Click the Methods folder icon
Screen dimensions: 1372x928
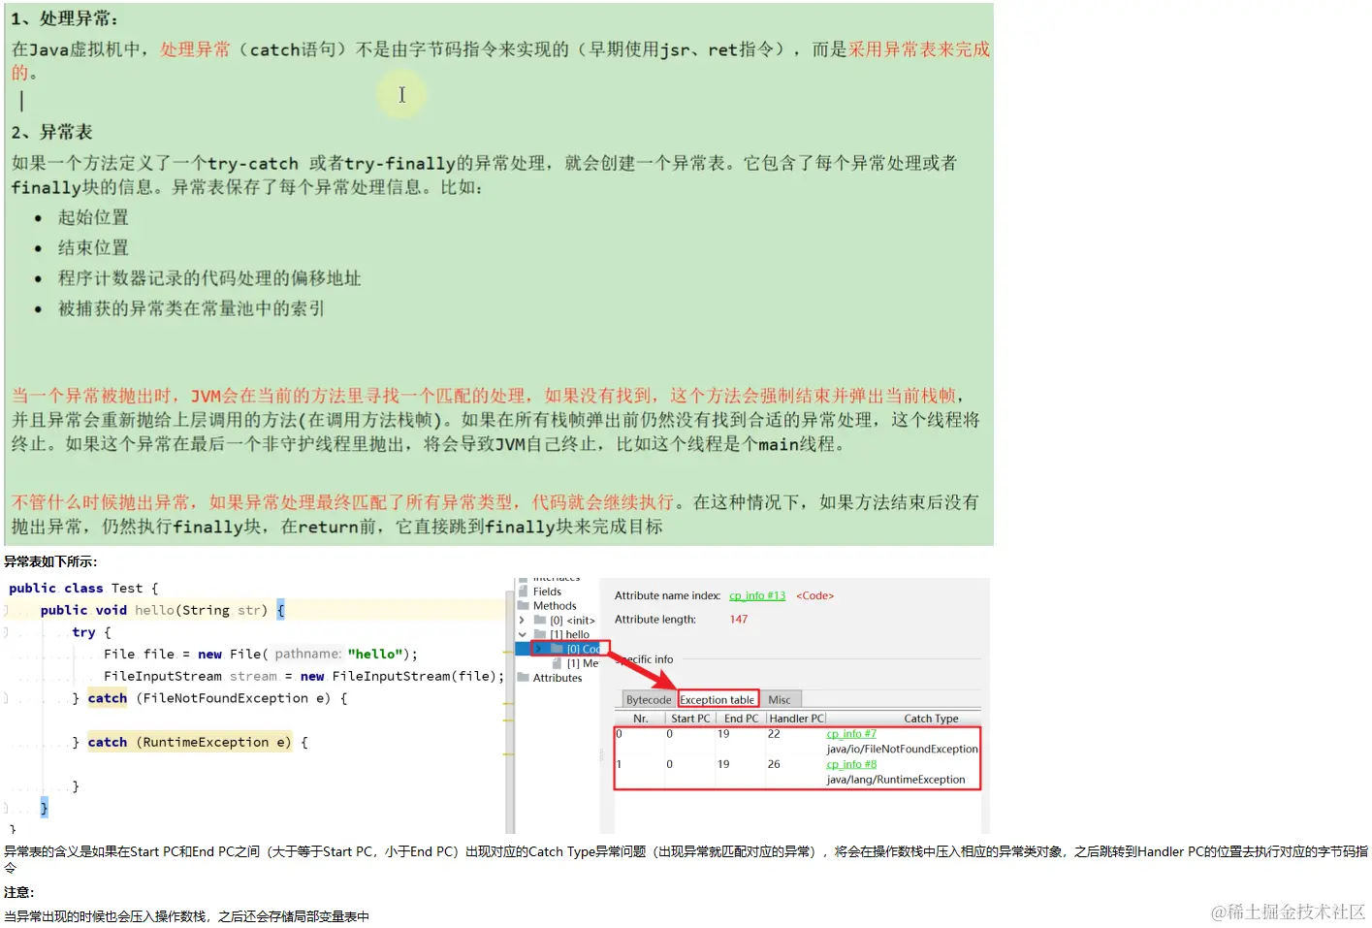[524, 605]
